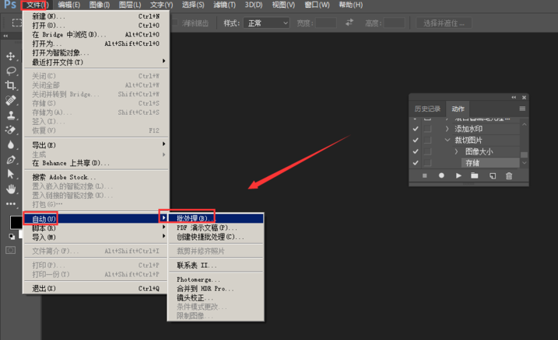The height and width of the screenshot is (340, 558).
Task: Toggle the checkmark for 存储 step
Action: pos(416,163)
